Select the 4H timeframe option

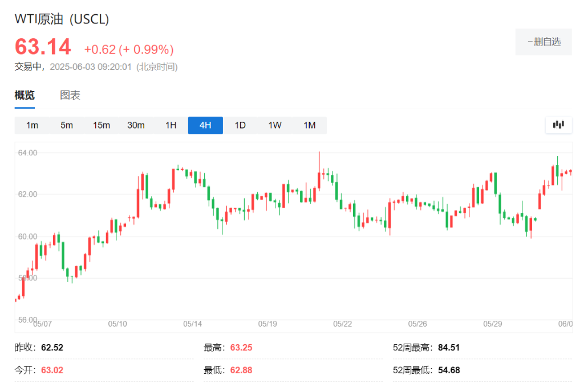tap(205, 125)
